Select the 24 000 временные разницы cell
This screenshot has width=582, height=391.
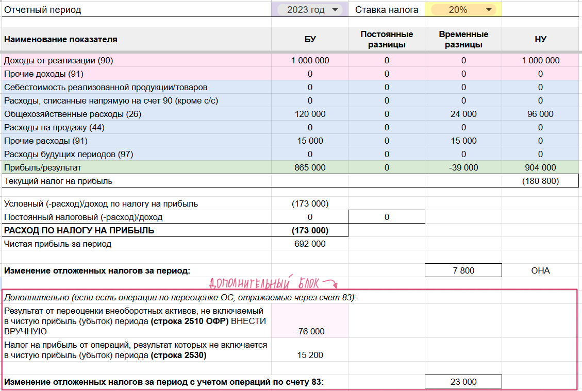[x=463, y=114]
